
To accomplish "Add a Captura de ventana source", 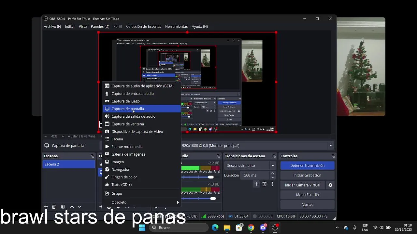I will [141, 124].
